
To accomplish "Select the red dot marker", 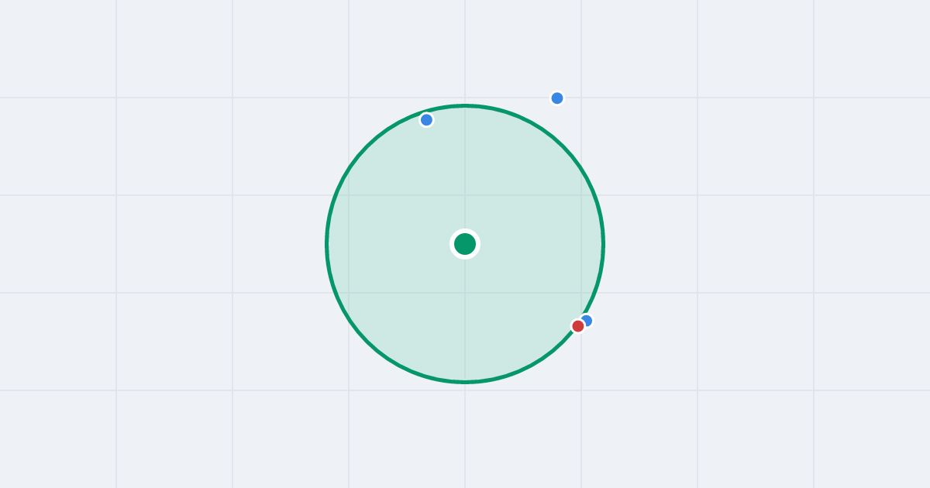I will 578,326.
